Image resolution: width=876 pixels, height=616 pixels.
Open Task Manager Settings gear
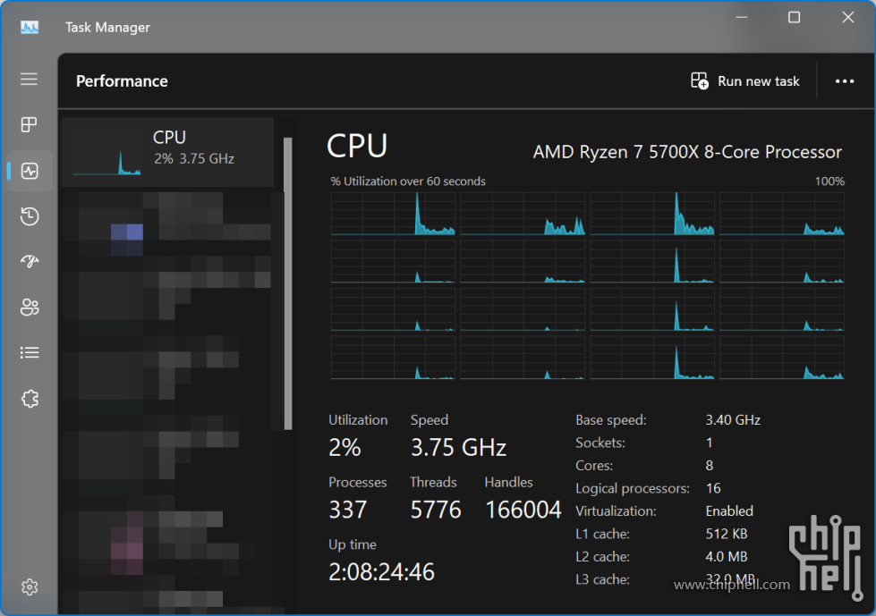[x=29, y=587]
